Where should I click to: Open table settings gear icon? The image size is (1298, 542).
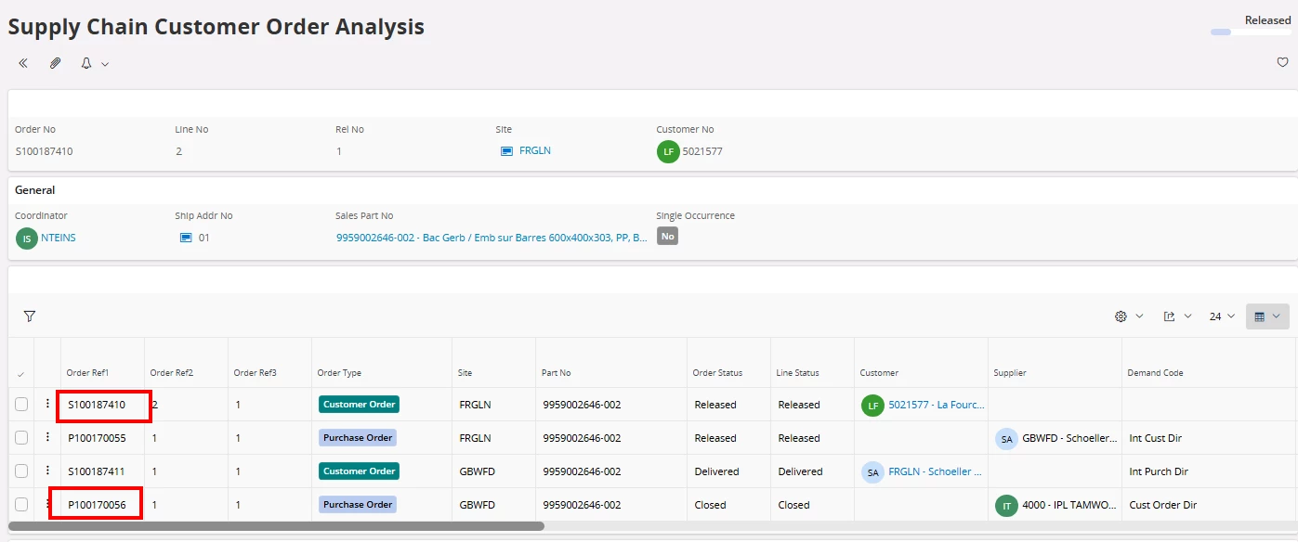tap(1121, 316)
